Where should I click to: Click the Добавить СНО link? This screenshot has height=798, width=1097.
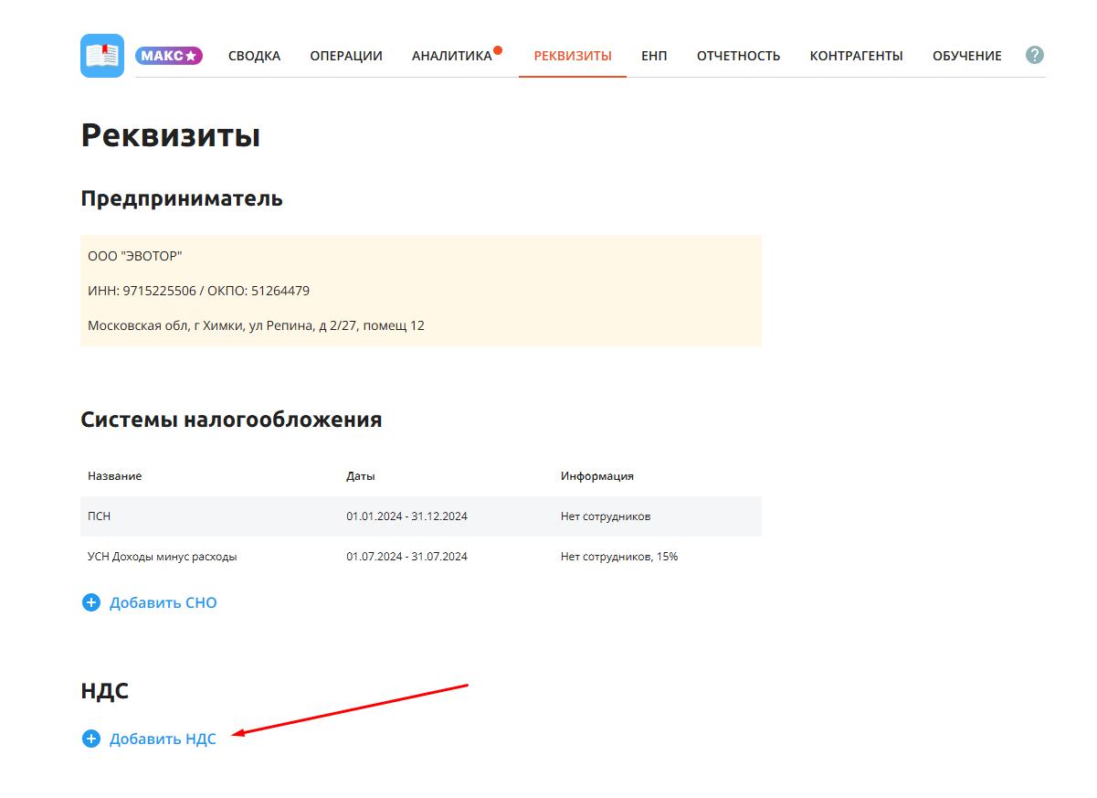pos(163,602)
